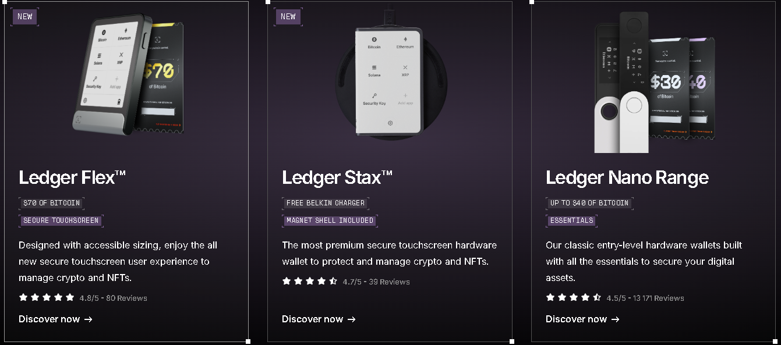This screenshot has height=345, width=781.
Task: Click the UP TO $40 OF BITCOIN tag
Action: (x=589, y=203)
